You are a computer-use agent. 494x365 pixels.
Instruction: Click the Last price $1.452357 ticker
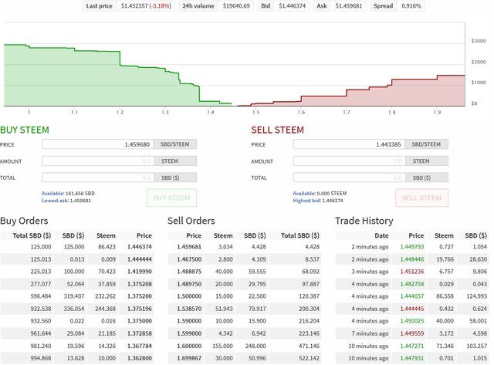tap(129, 5)
